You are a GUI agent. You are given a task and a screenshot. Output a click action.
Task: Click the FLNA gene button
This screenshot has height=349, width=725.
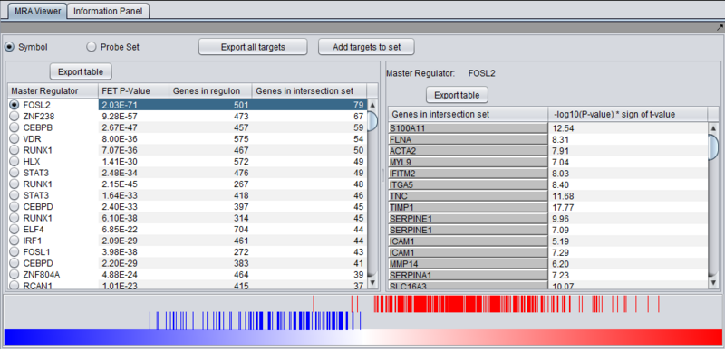click(x=468, y=139)
